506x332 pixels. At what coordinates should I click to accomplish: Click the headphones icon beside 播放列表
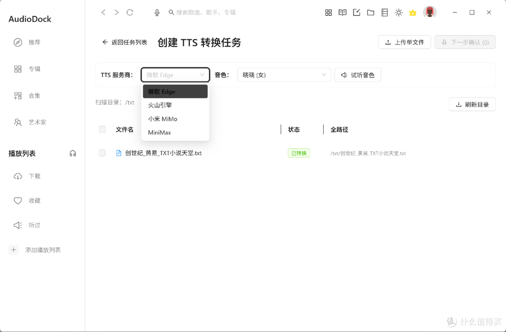pos(73,153)
